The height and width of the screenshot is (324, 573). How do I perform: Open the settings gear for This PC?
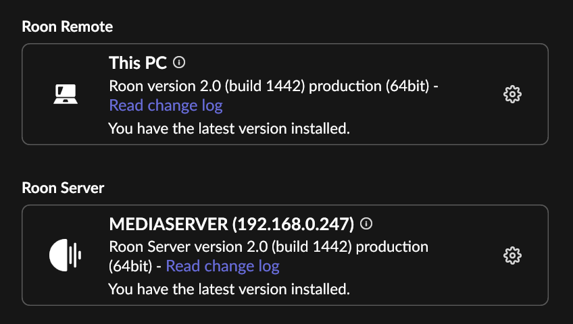pyautogui.click(x=512, y=94)
